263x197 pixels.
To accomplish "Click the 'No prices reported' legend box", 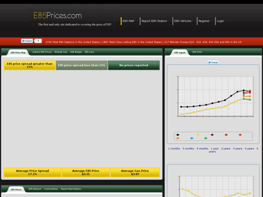I will [134, 65].
